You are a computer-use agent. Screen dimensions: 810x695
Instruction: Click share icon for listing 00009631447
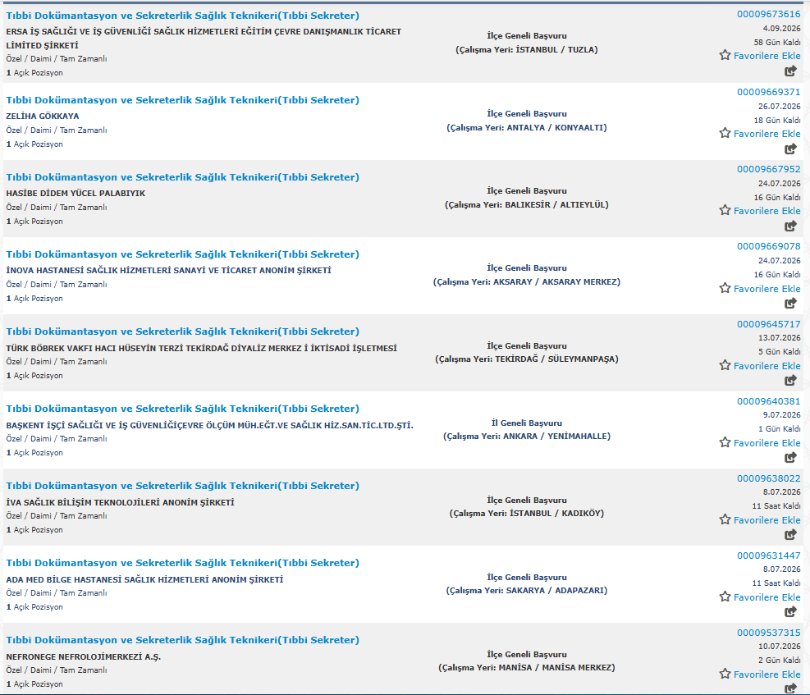point(790,612)
